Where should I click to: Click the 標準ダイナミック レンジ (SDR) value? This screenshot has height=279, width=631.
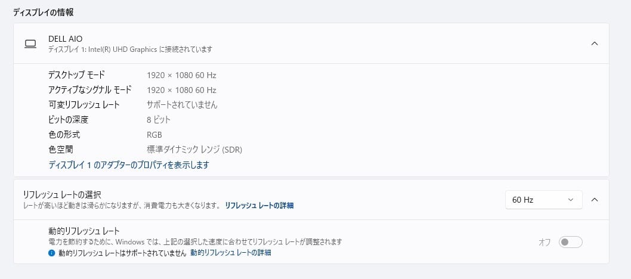pyautogui.click(x=194, y=150)
